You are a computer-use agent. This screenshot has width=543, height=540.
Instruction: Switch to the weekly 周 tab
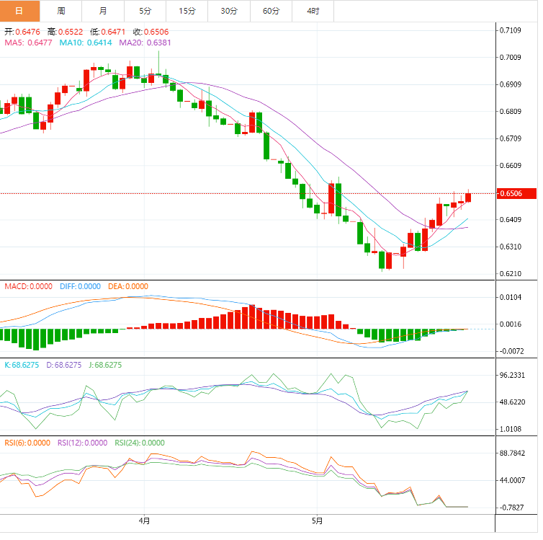(61, 11)
